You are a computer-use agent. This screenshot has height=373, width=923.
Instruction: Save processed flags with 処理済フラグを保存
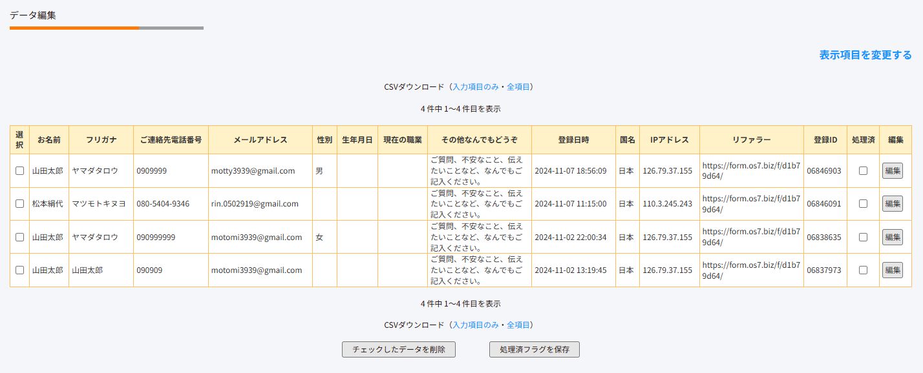point(535,349)
